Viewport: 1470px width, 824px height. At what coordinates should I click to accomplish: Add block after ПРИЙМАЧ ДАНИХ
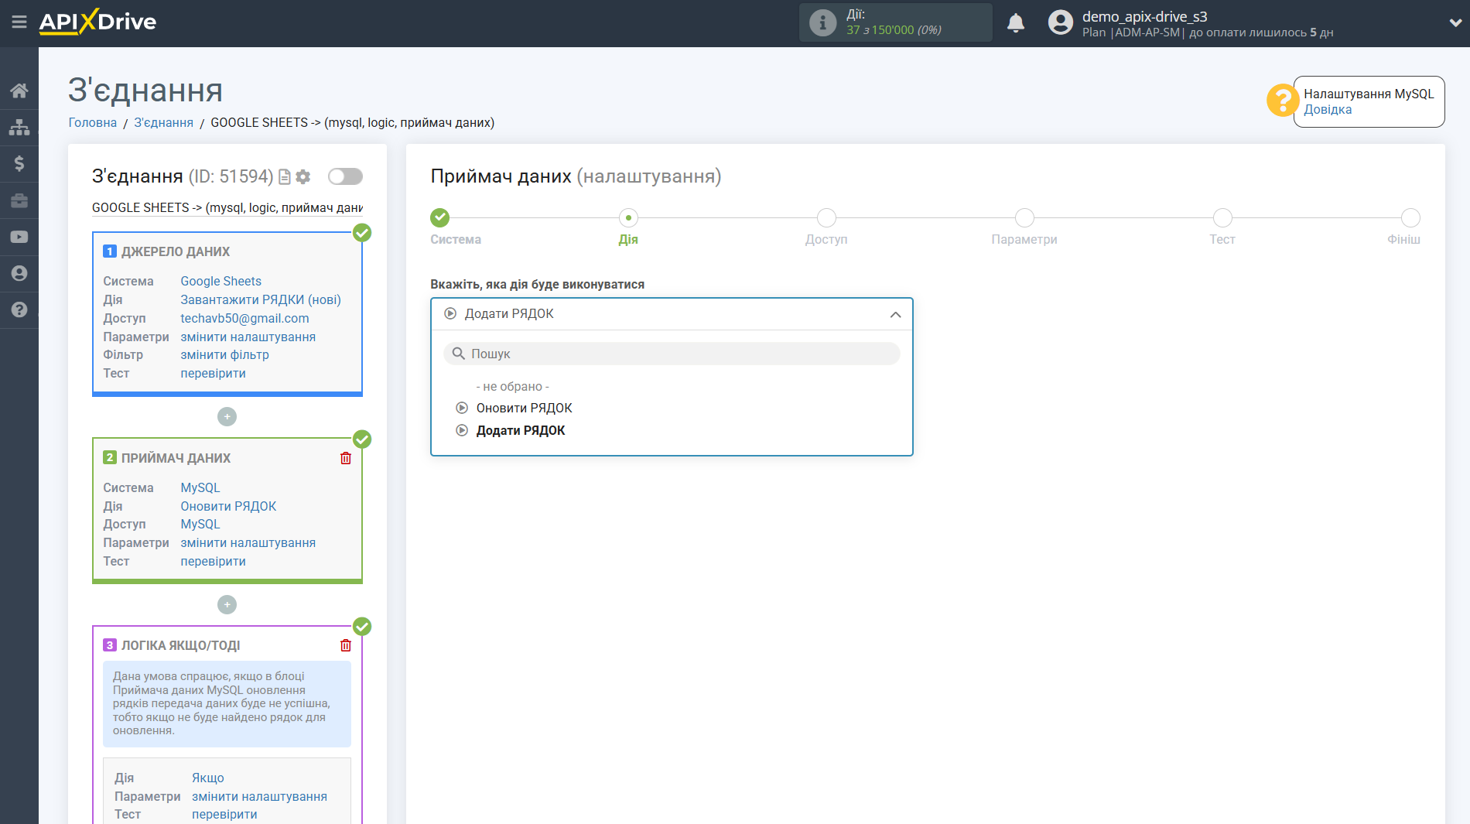227,604
